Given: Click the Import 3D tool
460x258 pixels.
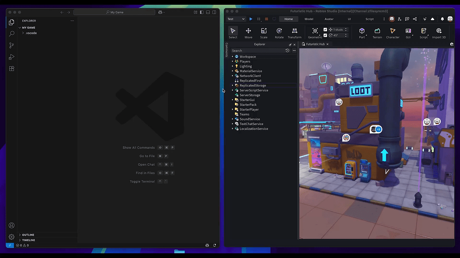Looking at the screenshot, I should pos(438,32).
